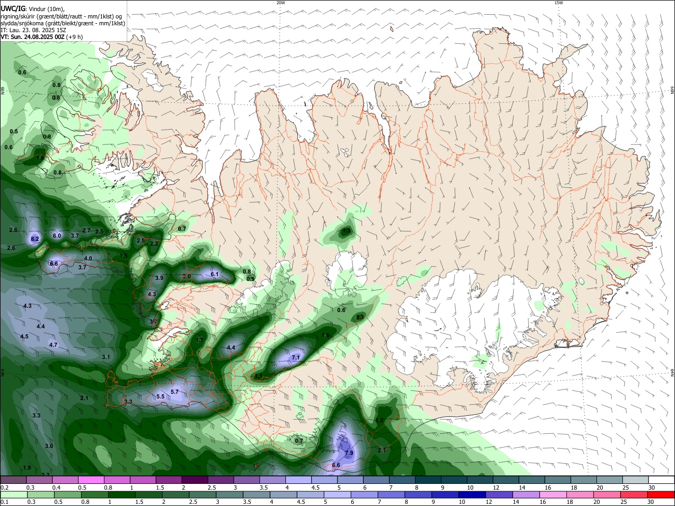Viewport: 675px width, 506px height.
Task: Pick the white 30 swatch in snow legend
Action: pyautogui.click(x=661, y=480)
